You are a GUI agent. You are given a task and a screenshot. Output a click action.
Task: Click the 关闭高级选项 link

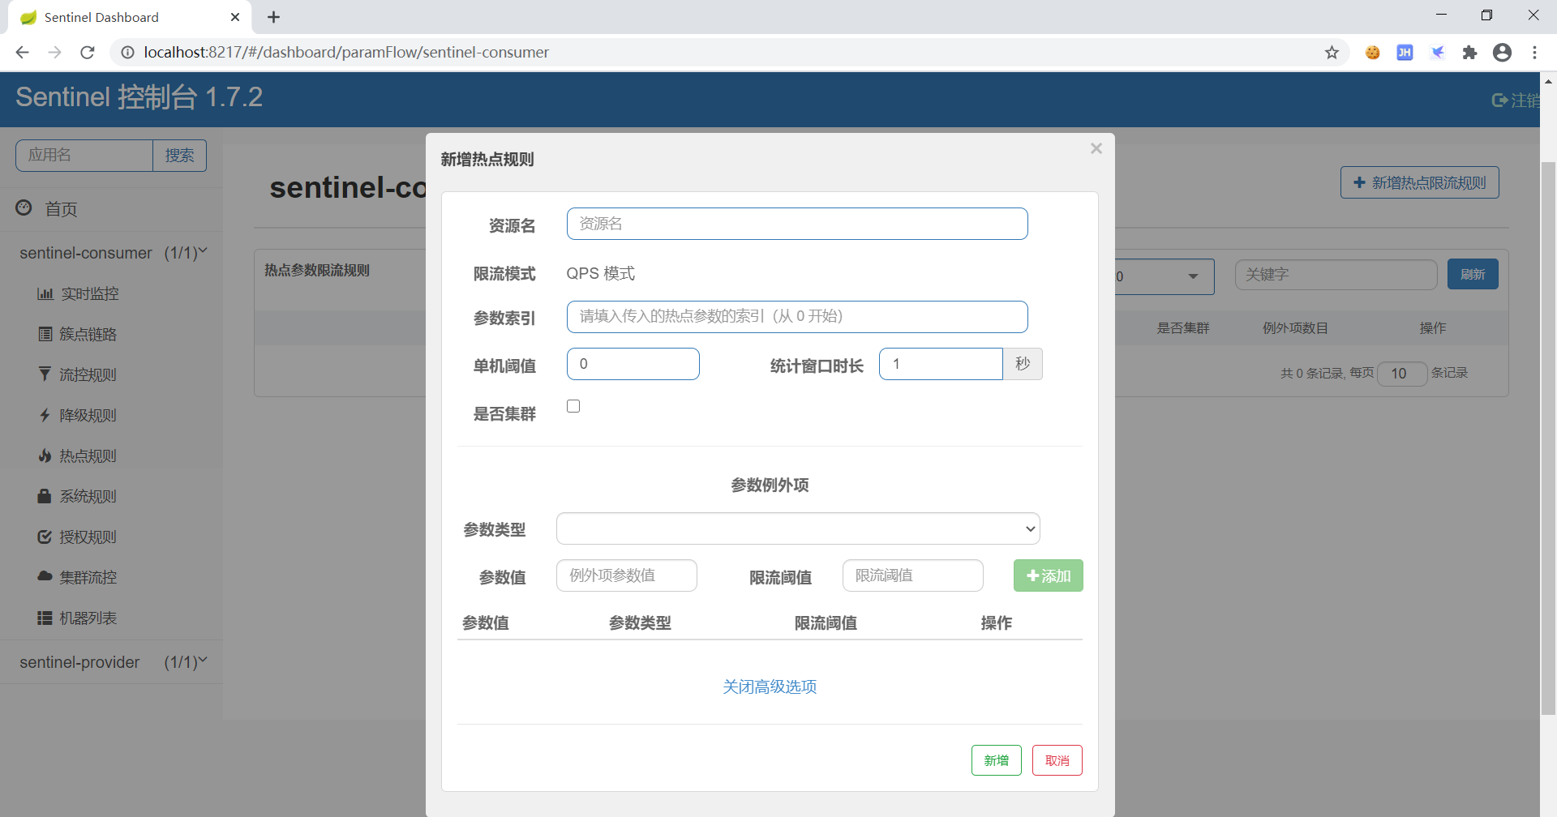click(x=770, y=687)
